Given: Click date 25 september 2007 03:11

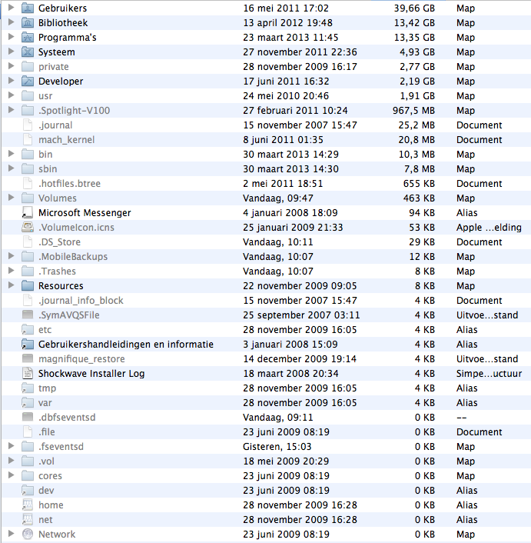Looking at the screenshot, I should click(x=301, y=315).
